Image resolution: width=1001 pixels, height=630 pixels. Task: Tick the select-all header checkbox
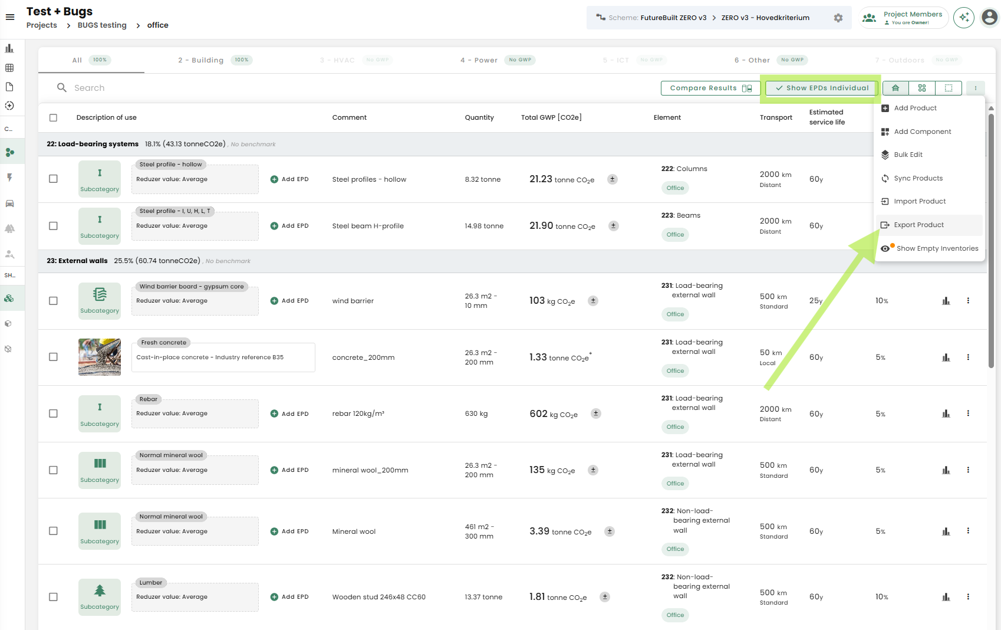(53, 117)
